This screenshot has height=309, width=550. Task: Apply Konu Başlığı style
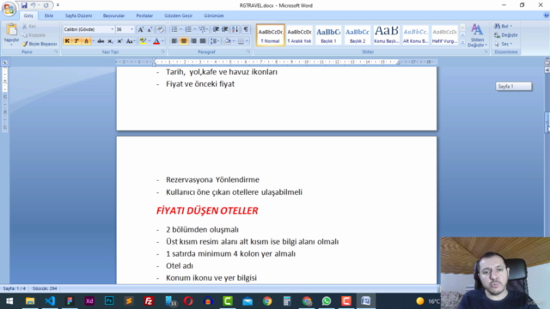386,34
